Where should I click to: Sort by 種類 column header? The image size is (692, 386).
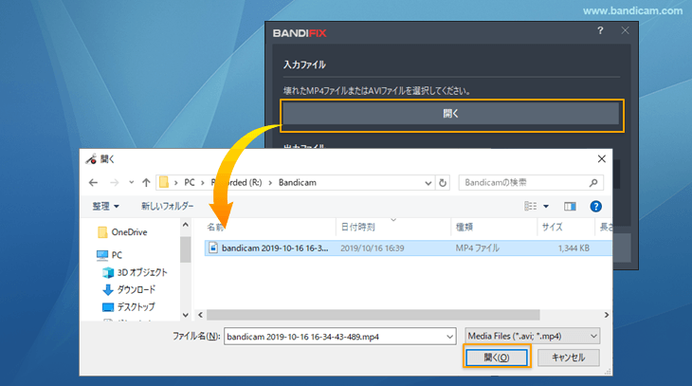coord(464,227)
